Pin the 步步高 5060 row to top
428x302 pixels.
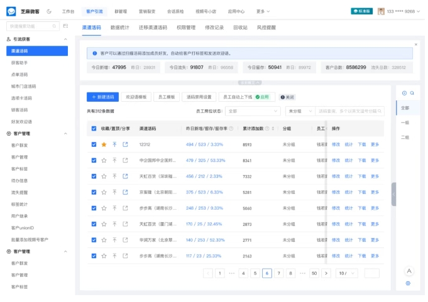(x=114, y=208)
